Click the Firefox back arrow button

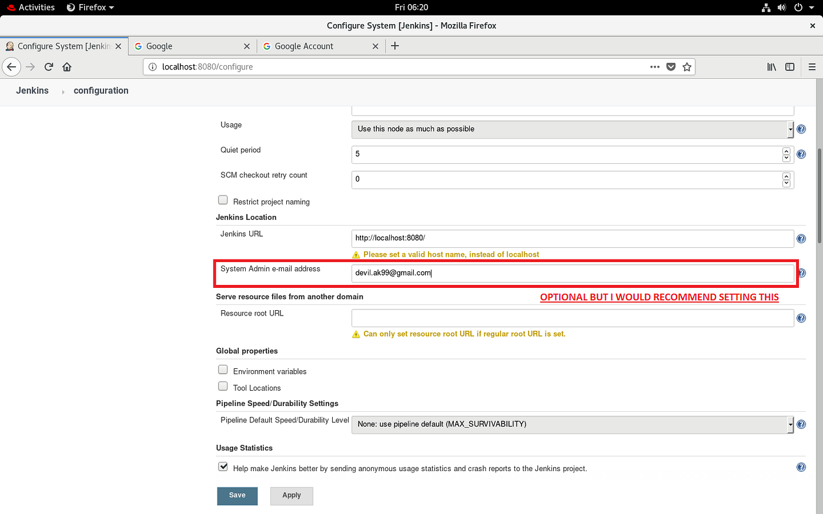(11, 67)
